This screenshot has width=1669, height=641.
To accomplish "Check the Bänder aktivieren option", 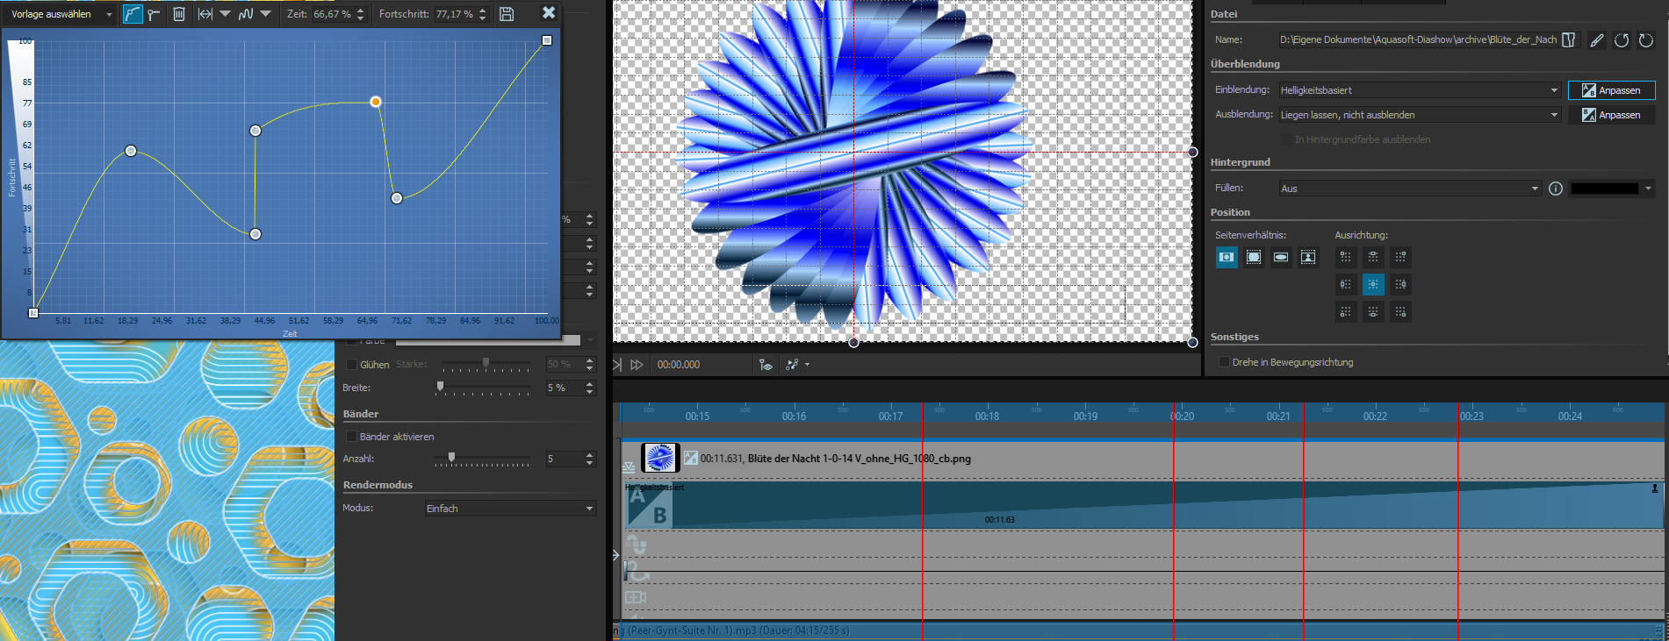I will 352,437.
